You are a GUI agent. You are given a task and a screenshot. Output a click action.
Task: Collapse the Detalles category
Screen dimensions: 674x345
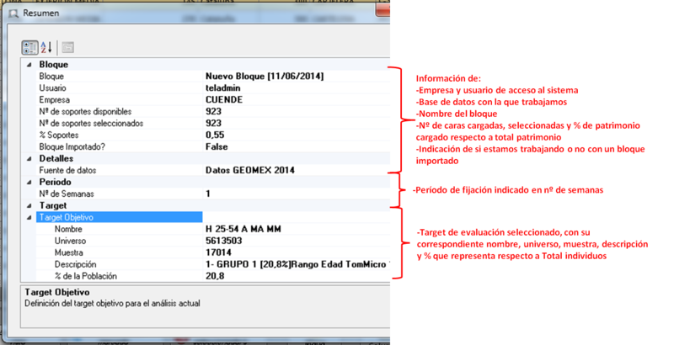28,158
